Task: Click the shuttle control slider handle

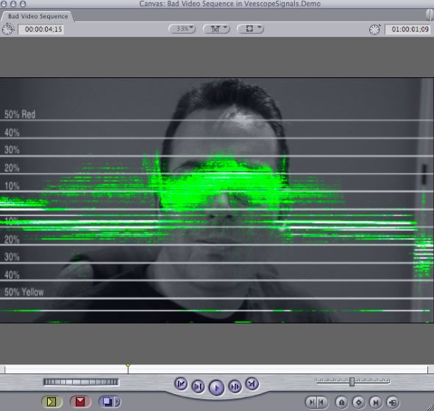Action: coord(352,382)
